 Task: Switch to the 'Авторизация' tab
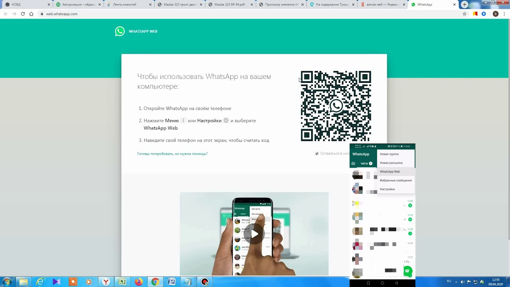[x=78, y=4]
